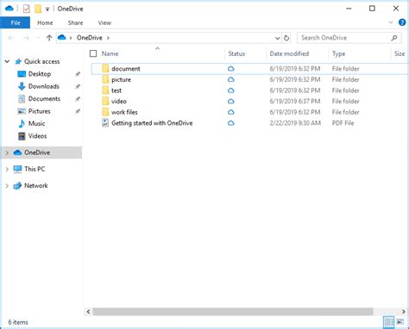
Task: Expand the Network tree node
Action: coord(7,186)
